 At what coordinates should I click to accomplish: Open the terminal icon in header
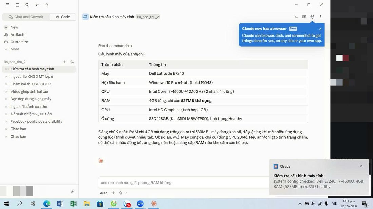(x=296, y=17)
